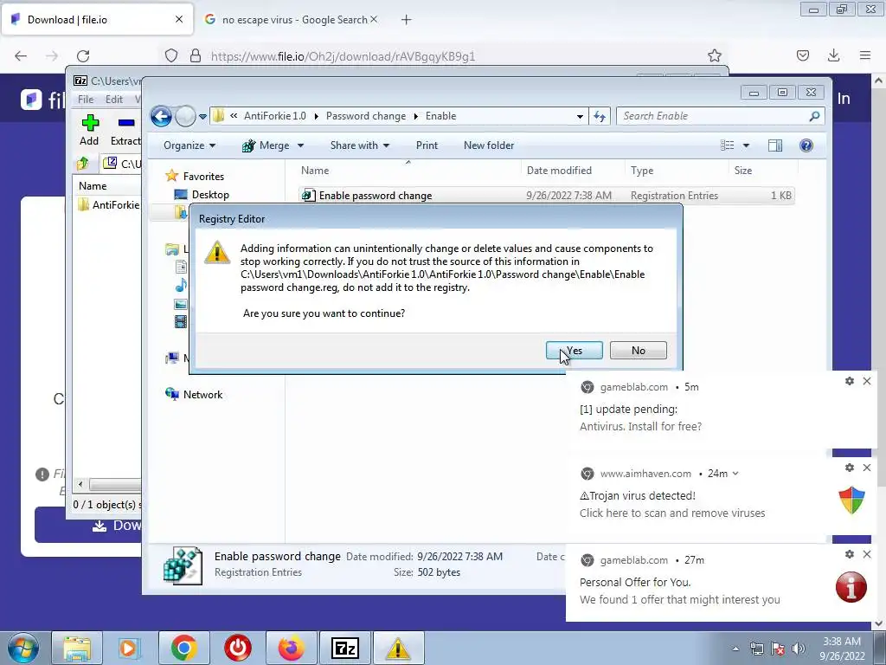Open Firefox downloads panel
Screen dimensions: 886x665
[x=833, y=56]
